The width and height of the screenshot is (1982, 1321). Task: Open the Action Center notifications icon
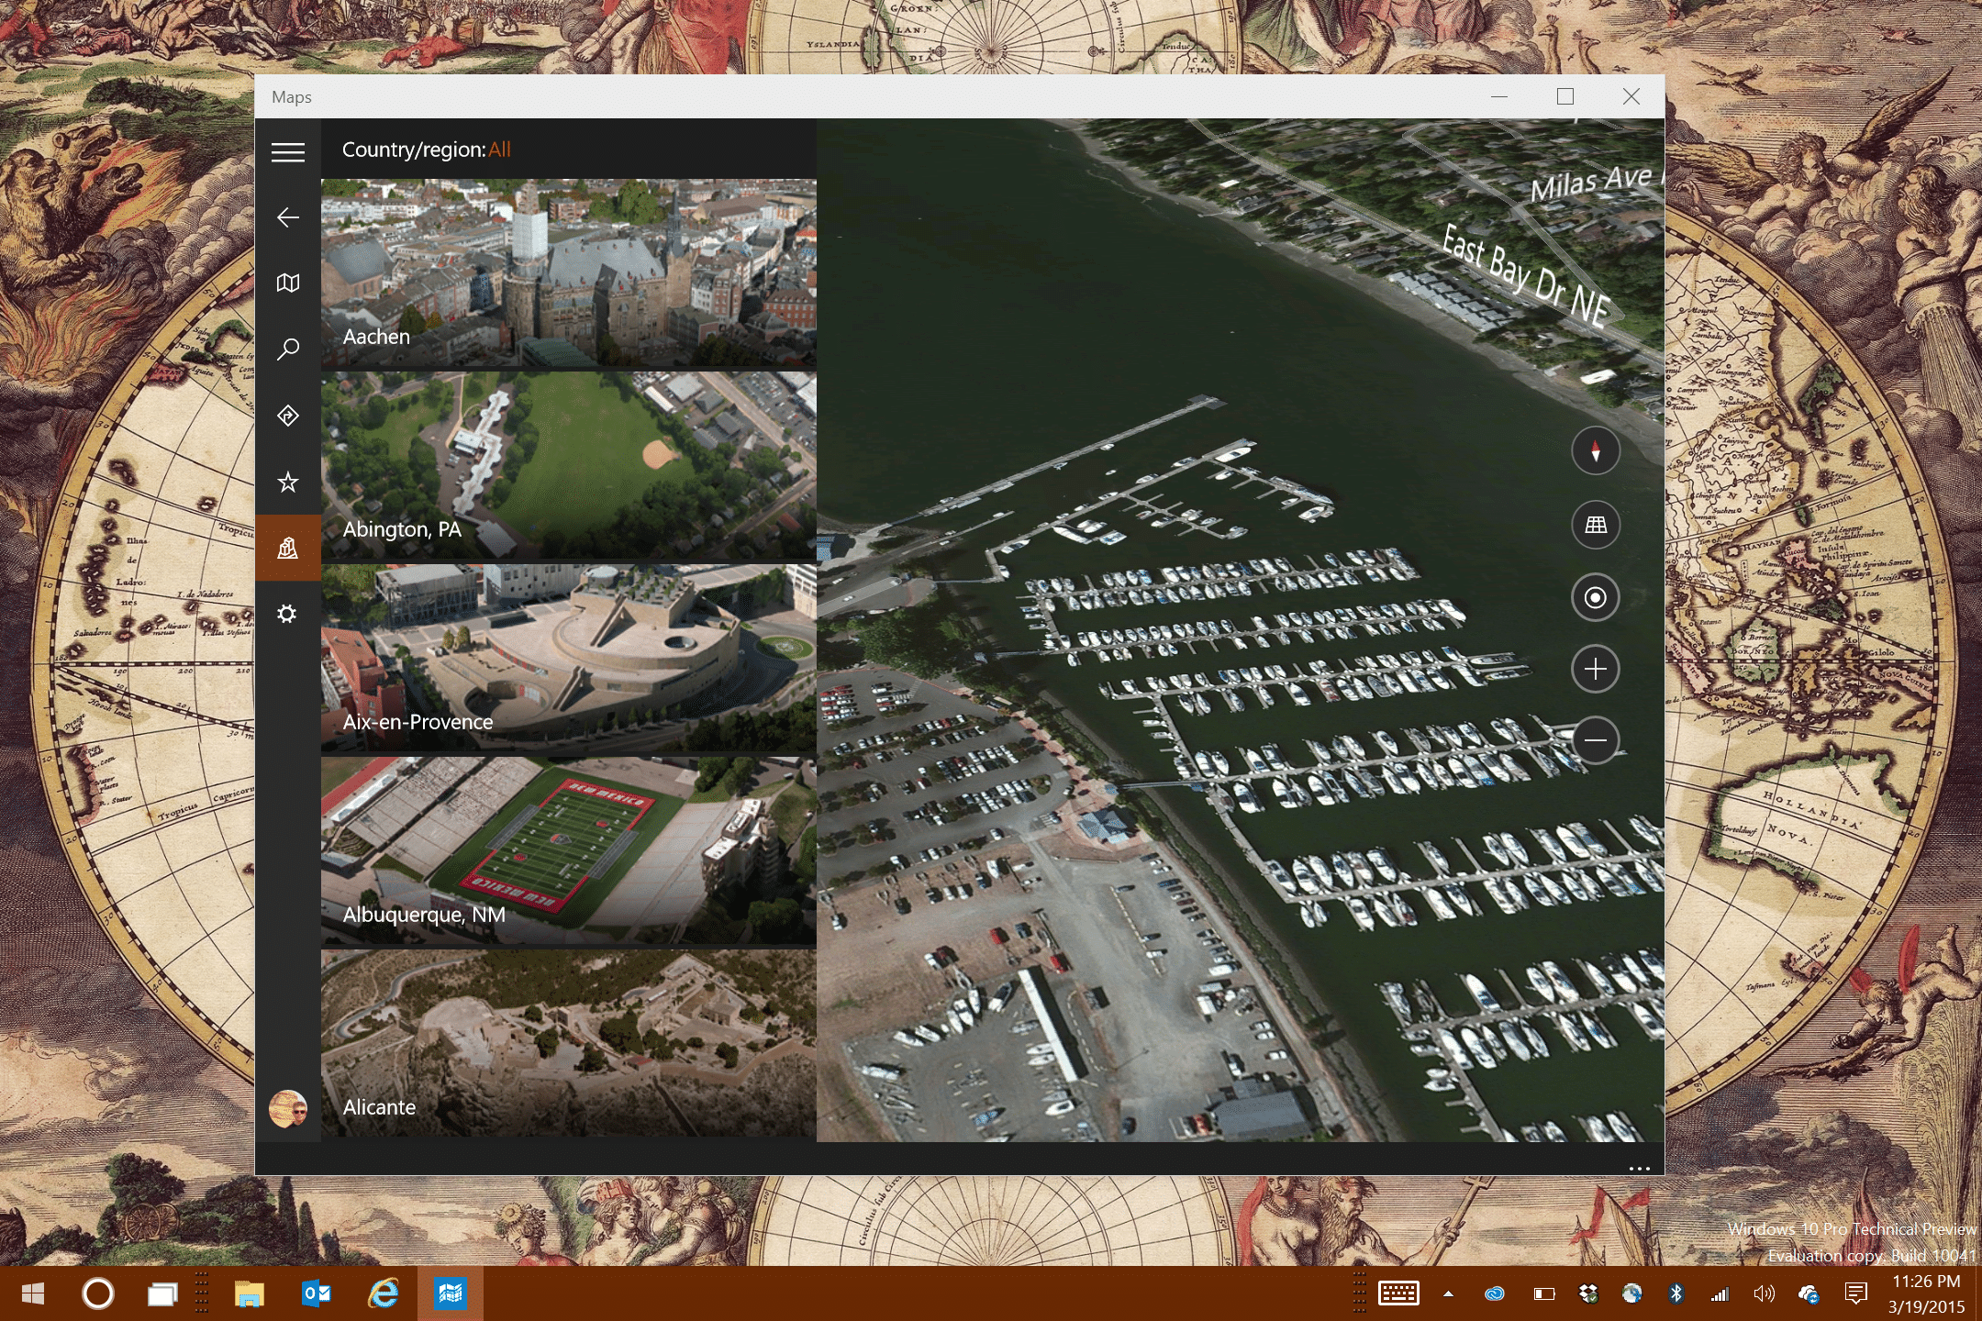[x=1855, y=1293]
